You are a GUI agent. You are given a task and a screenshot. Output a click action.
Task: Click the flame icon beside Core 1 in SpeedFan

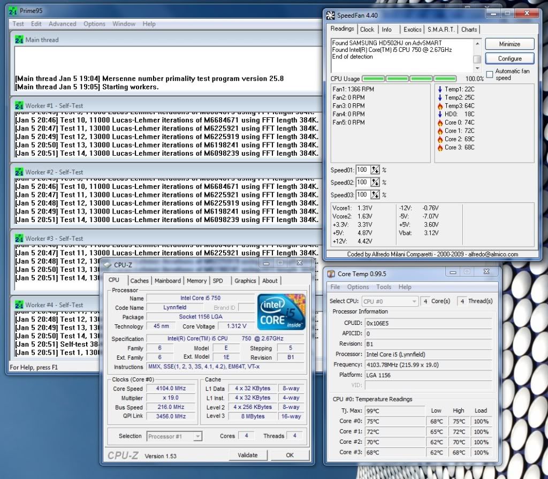(x=440, y=131)
